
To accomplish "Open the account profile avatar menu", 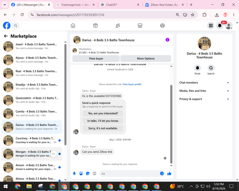I will tap(229, 26).
